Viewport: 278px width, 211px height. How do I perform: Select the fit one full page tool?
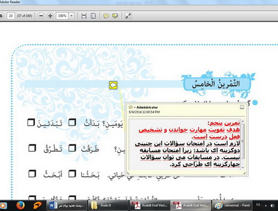[x=93, y=16]
